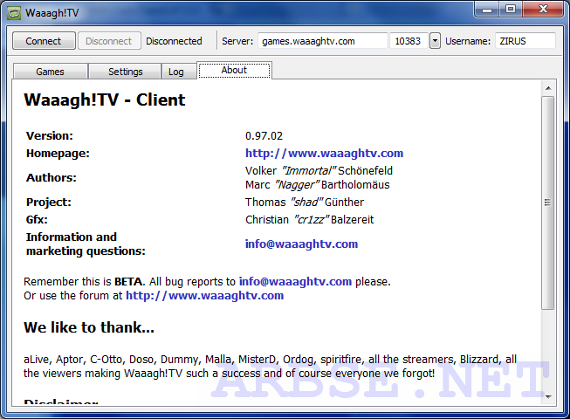The width and height of the screenshot is (570, 419).
Task: Click the 'Authors:' label
Action: tap(52, 178)
